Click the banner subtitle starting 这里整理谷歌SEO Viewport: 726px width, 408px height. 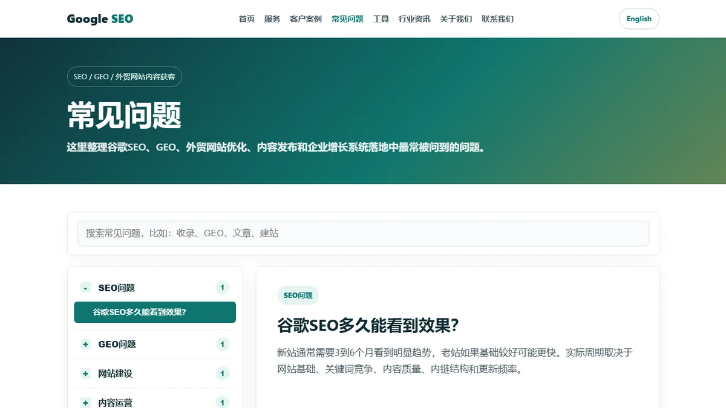point(276,147)
